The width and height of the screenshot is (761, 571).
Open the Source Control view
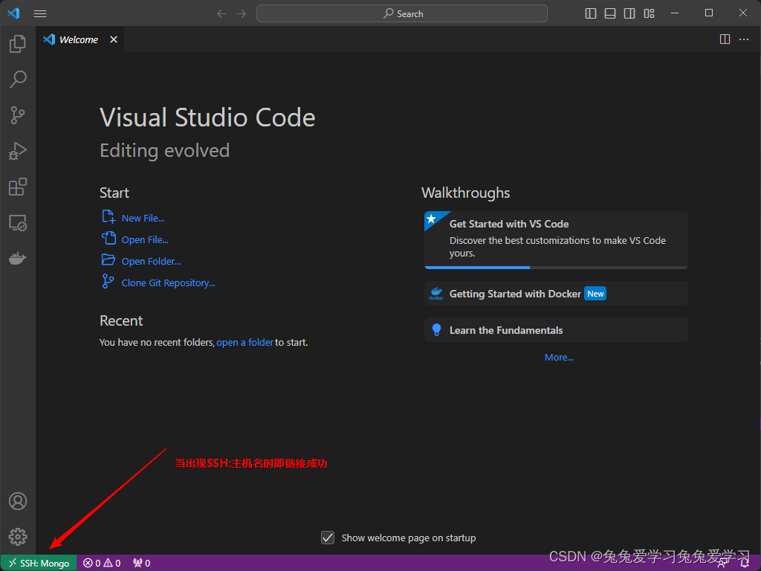(x=18, y=115)
